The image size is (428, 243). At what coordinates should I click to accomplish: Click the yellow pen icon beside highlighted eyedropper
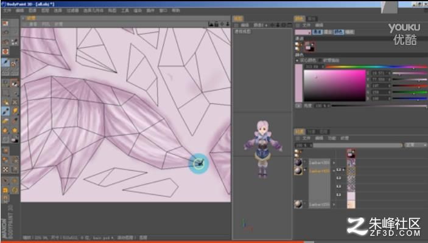pyautogui.click(x=15, y=111)
